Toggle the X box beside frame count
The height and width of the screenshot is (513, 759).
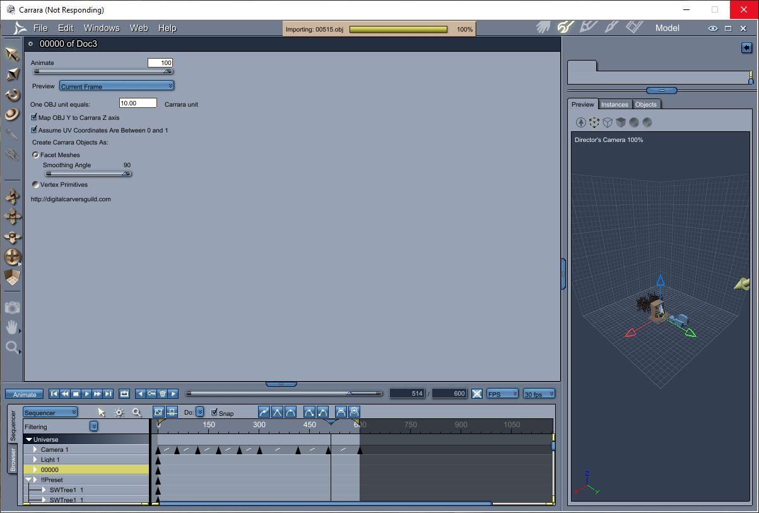(477, 394)
